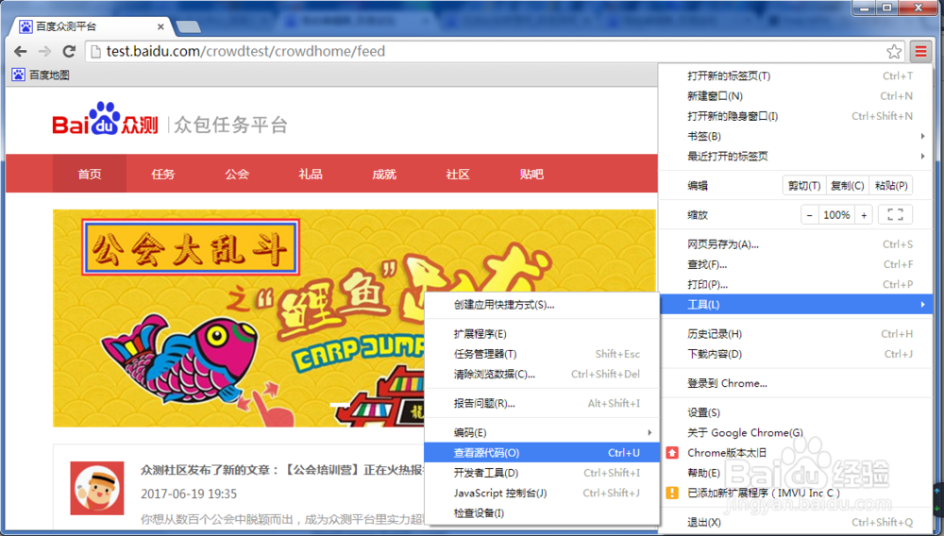Open the 成就 navigation tab
Screen dimensions: 944x536
(x=384, y=174)
